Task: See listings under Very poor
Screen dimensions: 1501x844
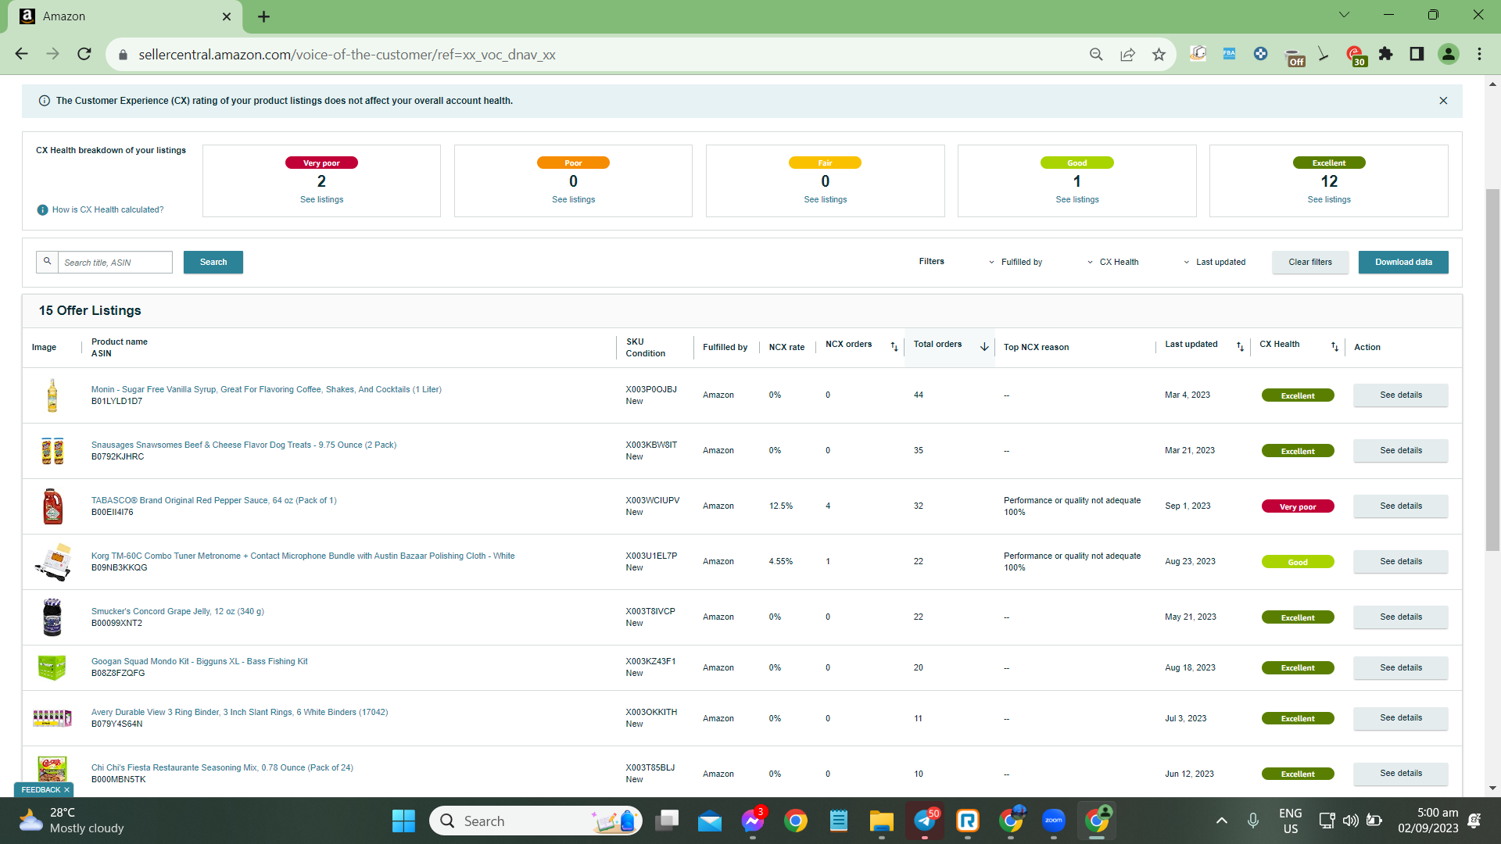Action: pyautogui.click(x=321, y=199)
